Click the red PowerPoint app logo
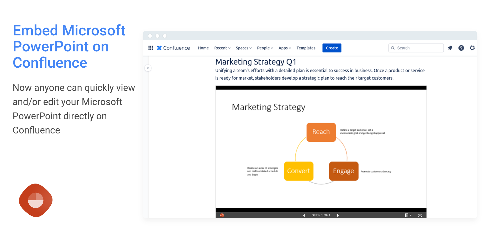Screen dimensions: 483x236 36,200
